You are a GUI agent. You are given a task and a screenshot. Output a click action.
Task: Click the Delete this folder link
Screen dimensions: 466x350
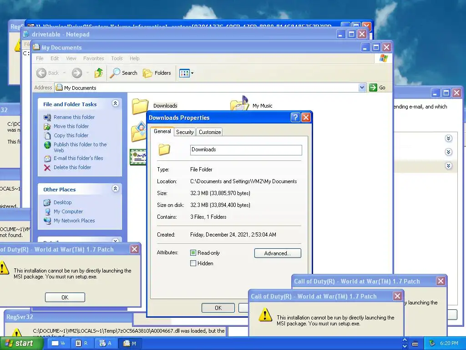pos(72,168)
